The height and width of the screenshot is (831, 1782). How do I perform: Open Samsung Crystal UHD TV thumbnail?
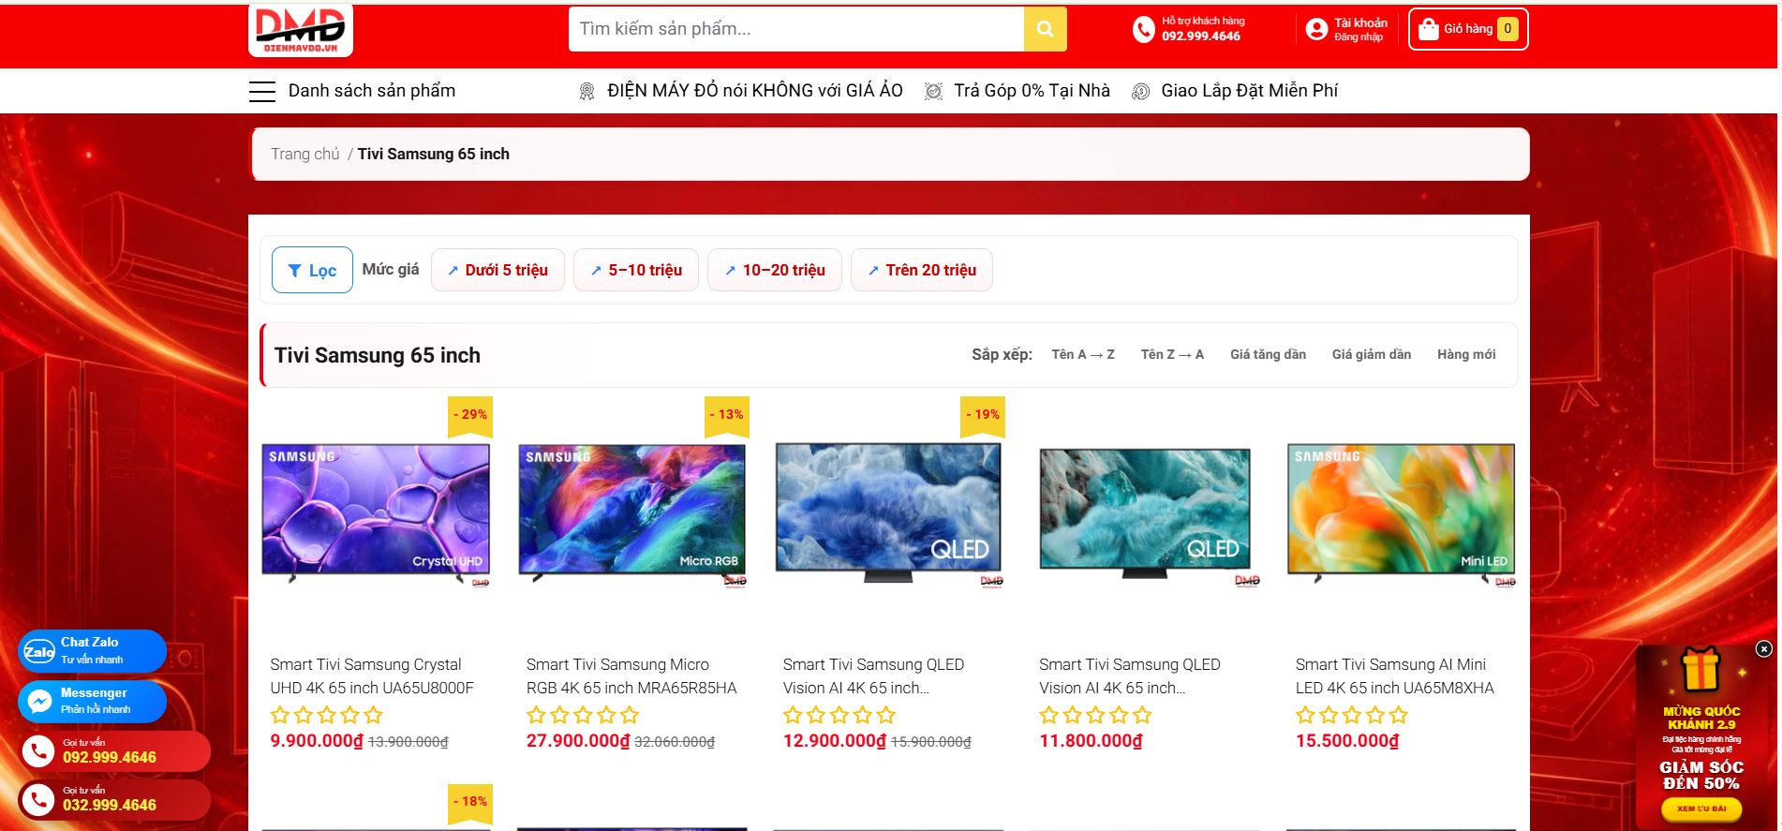tap(376, 514)
